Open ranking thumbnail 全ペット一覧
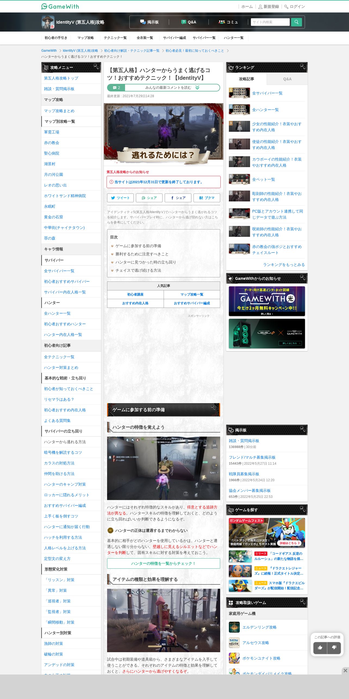This screenshot has width=349, height=699. 239,179
